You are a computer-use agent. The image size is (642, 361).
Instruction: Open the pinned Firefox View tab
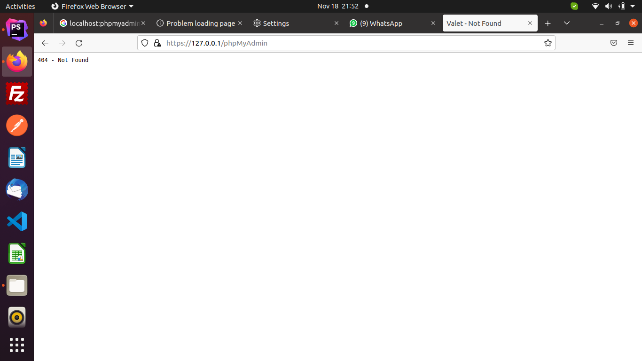[x=43, y=24]
